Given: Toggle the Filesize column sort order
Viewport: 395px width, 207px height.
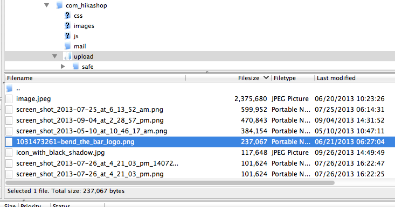Looking at the screenshot, I should pos(228,78).
